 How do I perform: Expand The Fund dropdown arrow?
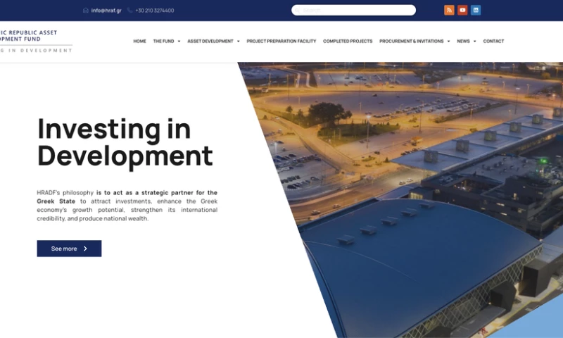pos(179,42)
